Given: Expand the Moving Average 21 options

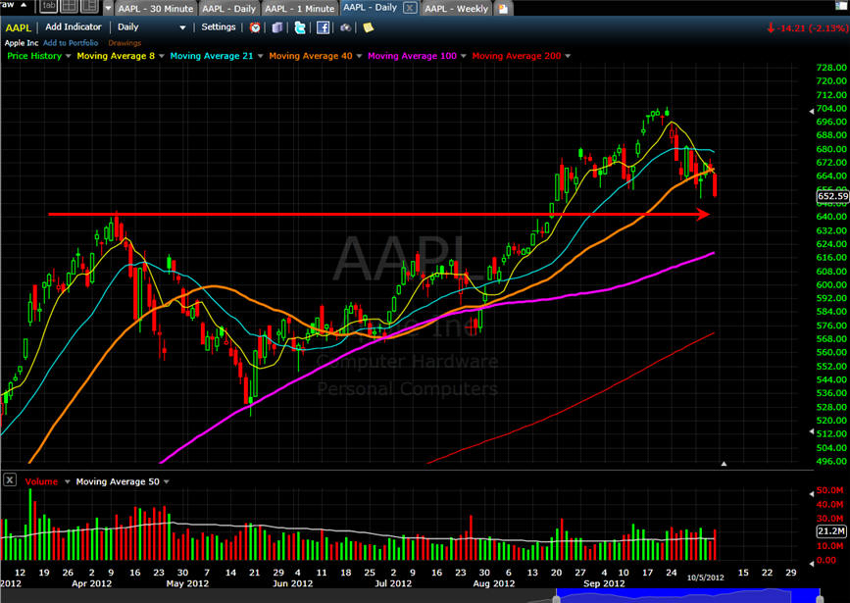Looking at the screenshot, I should coord(260,56).
